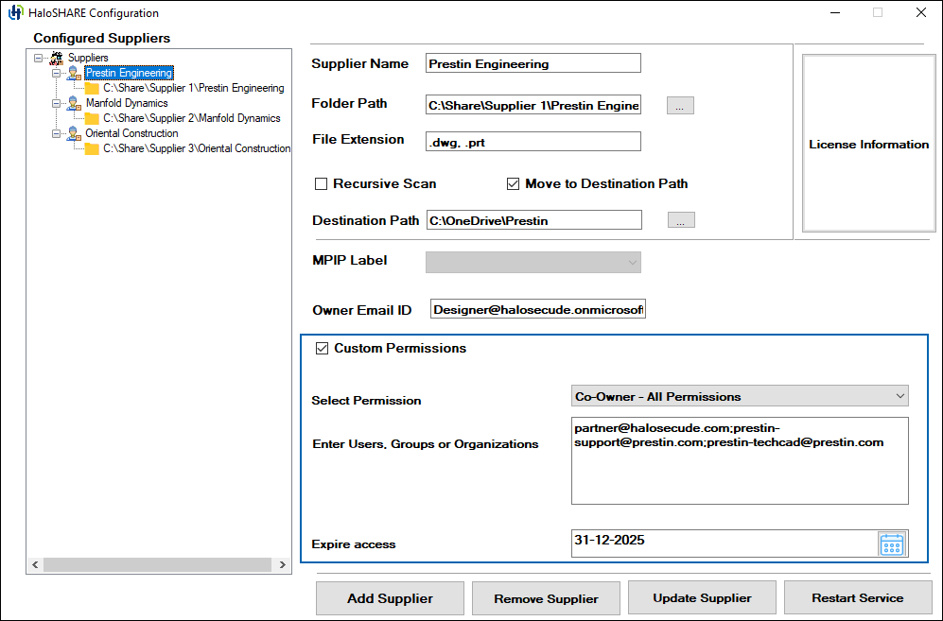Select Manfold Dynamics in supplier tree
This screenshot has width=943, height=621.
(127, 103)
